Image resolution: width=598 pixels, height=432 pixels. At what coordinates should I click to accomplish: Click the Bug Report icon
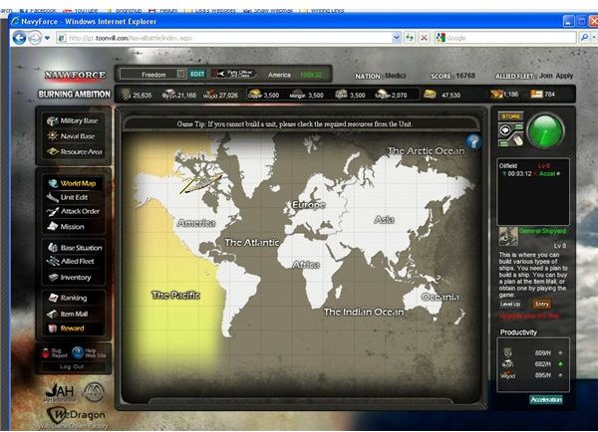[46, 352]
